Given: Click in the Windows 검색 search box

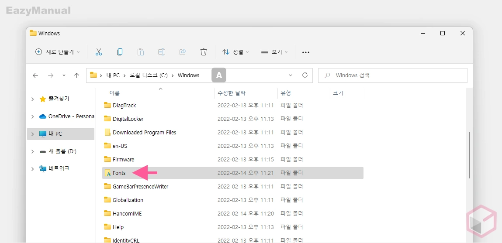Looking at the screenshot, I should [392, 75].
